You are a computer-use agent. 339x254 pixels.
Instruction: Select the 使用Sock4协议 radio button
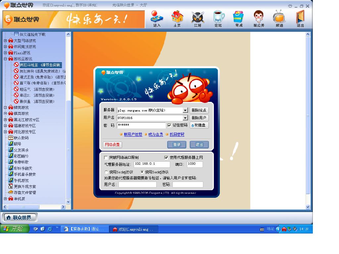pos(106,172)
